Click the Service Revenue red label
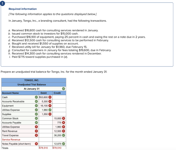Viewport: 176px width, 150px height. coord(11,140)
